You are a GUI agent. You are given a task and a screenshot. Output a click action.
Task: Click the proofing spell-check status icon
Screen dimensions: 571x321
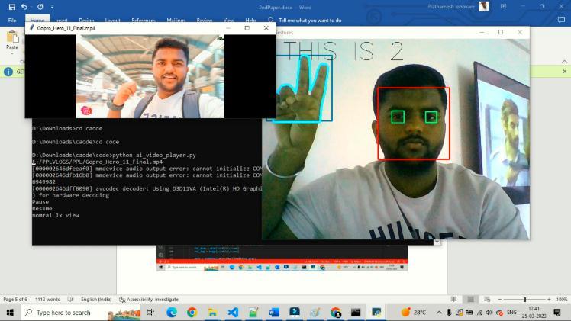click(70, 299)
